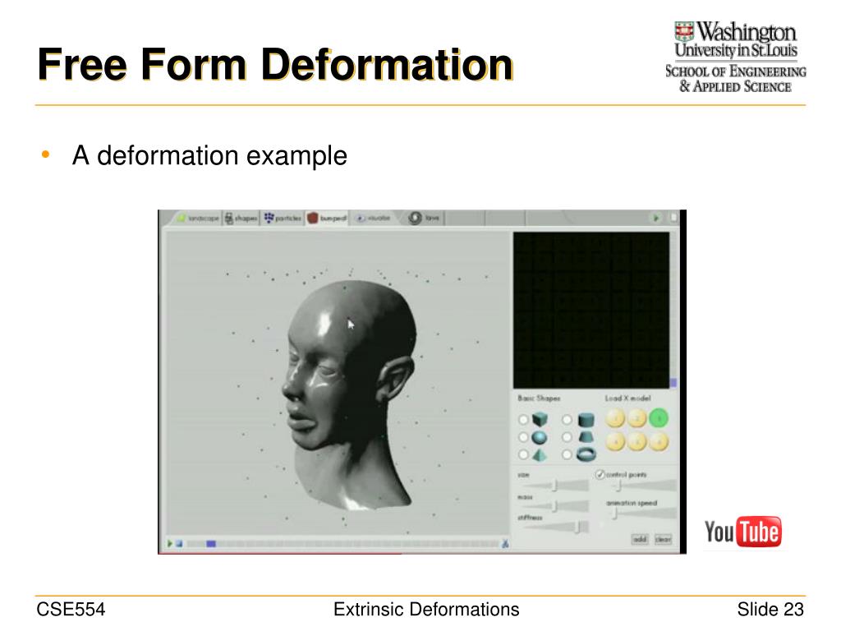This screenshot has height=631, width=841.
Task: Click 'Extrinsic Deformations' footer text
Action: point(426,609)
